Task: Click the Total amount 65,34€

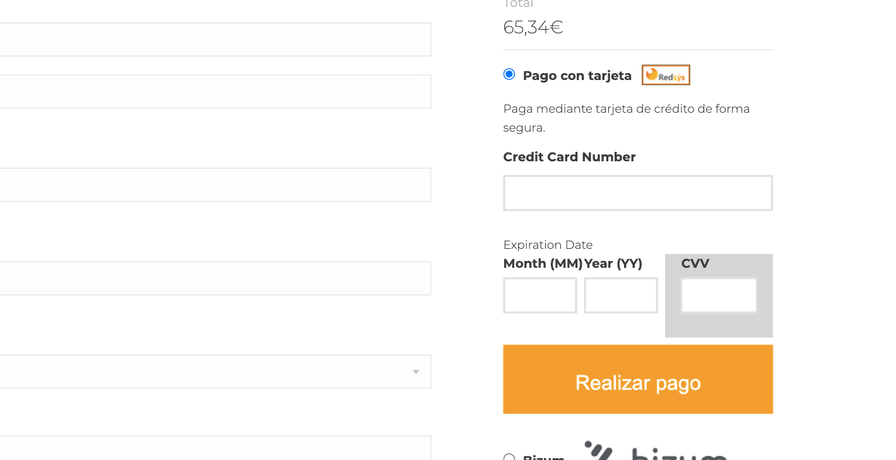Action: point(533,26)
